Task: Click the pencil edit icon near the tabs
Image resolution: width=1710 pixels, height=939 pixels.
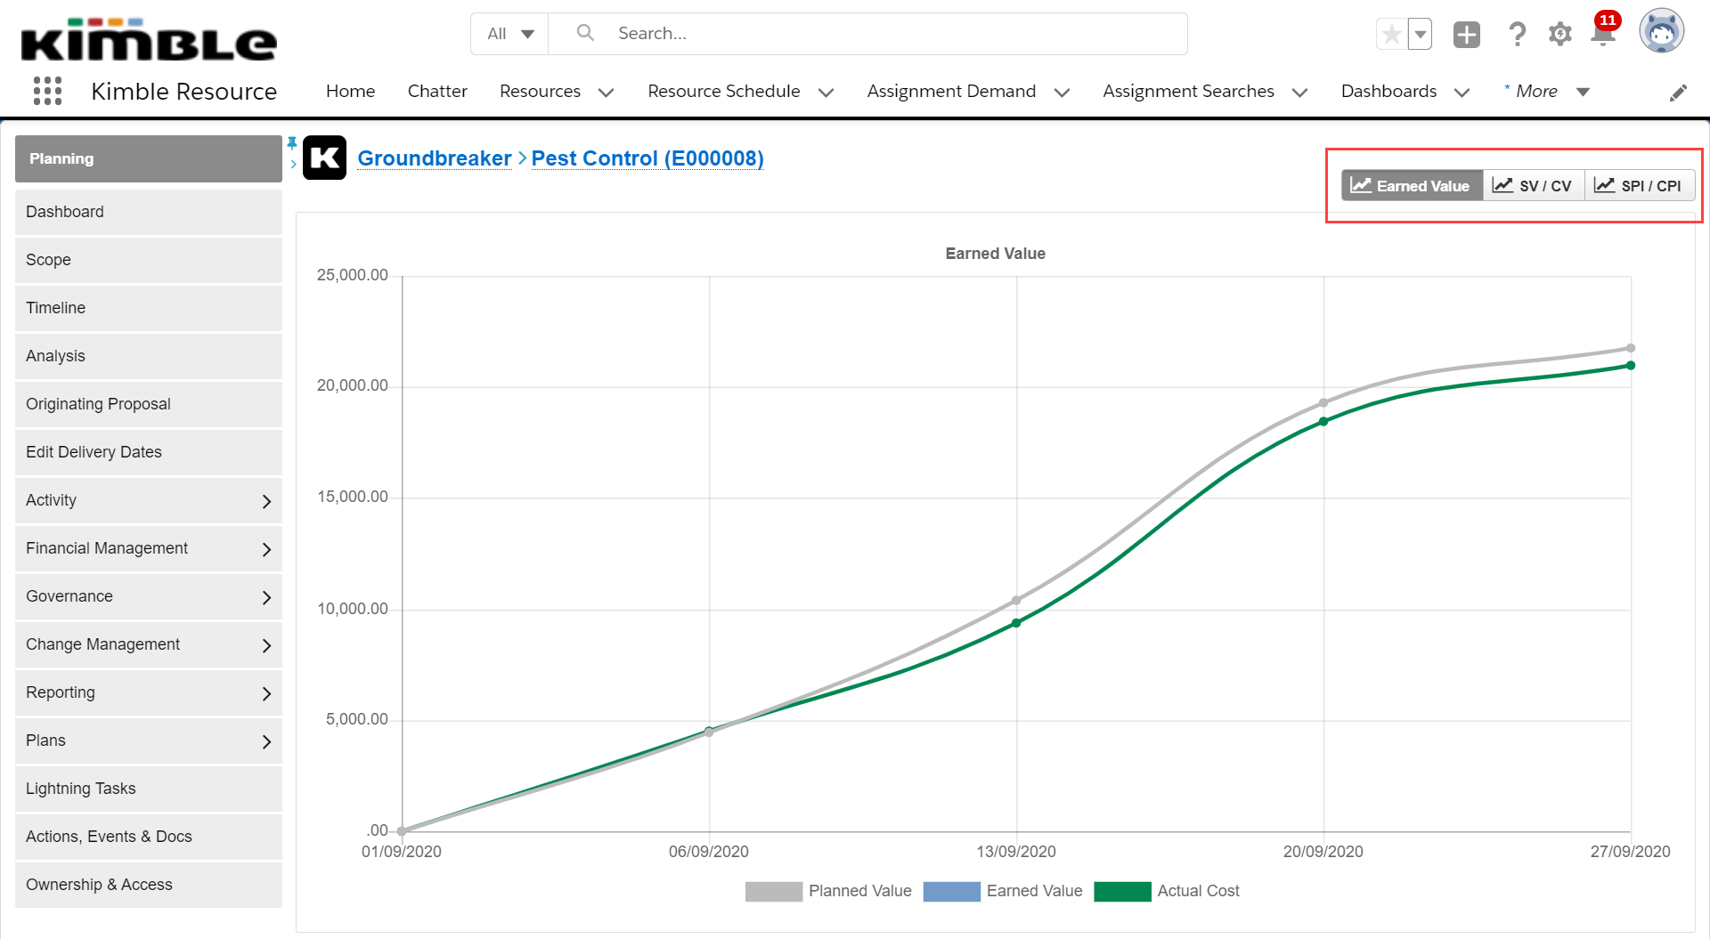Action: tap(1678, 92)
